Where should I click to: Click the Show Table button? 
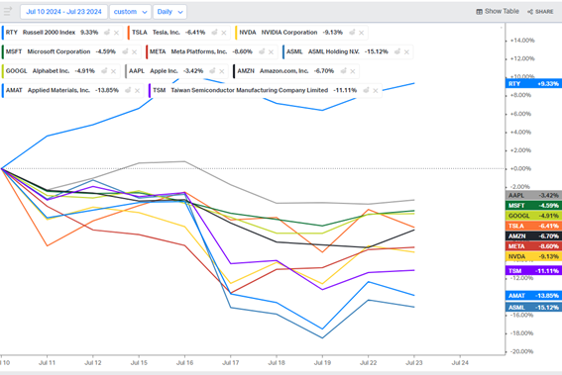click(x=498, y=12)
